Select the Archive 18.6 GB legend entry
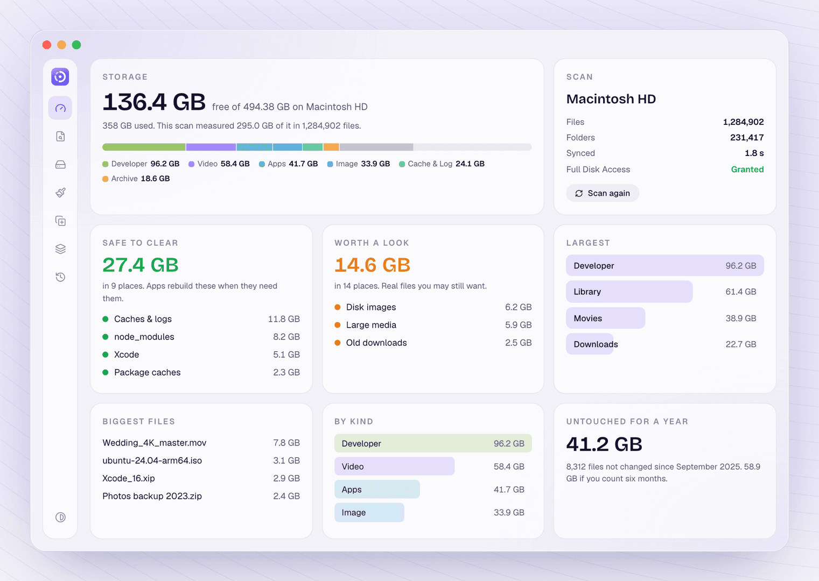 pos(136,179)
